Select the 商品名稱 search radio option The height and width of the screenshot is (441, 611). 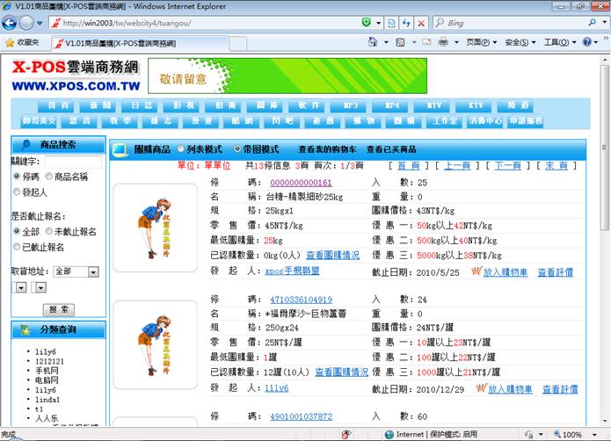coord(48,177)
